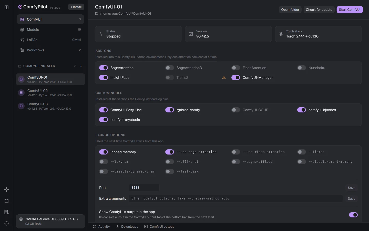369x231 pixels.
Task: Click the + Install button
Action: click(x=76, y=7)
